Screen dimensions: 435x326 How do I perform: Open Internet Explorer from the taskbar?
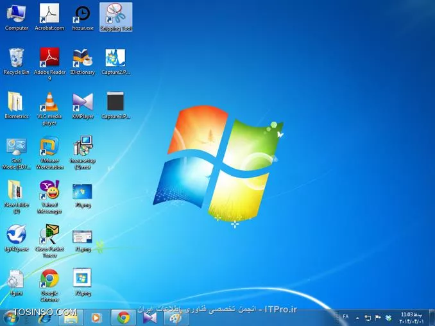[x=44, y=318]
